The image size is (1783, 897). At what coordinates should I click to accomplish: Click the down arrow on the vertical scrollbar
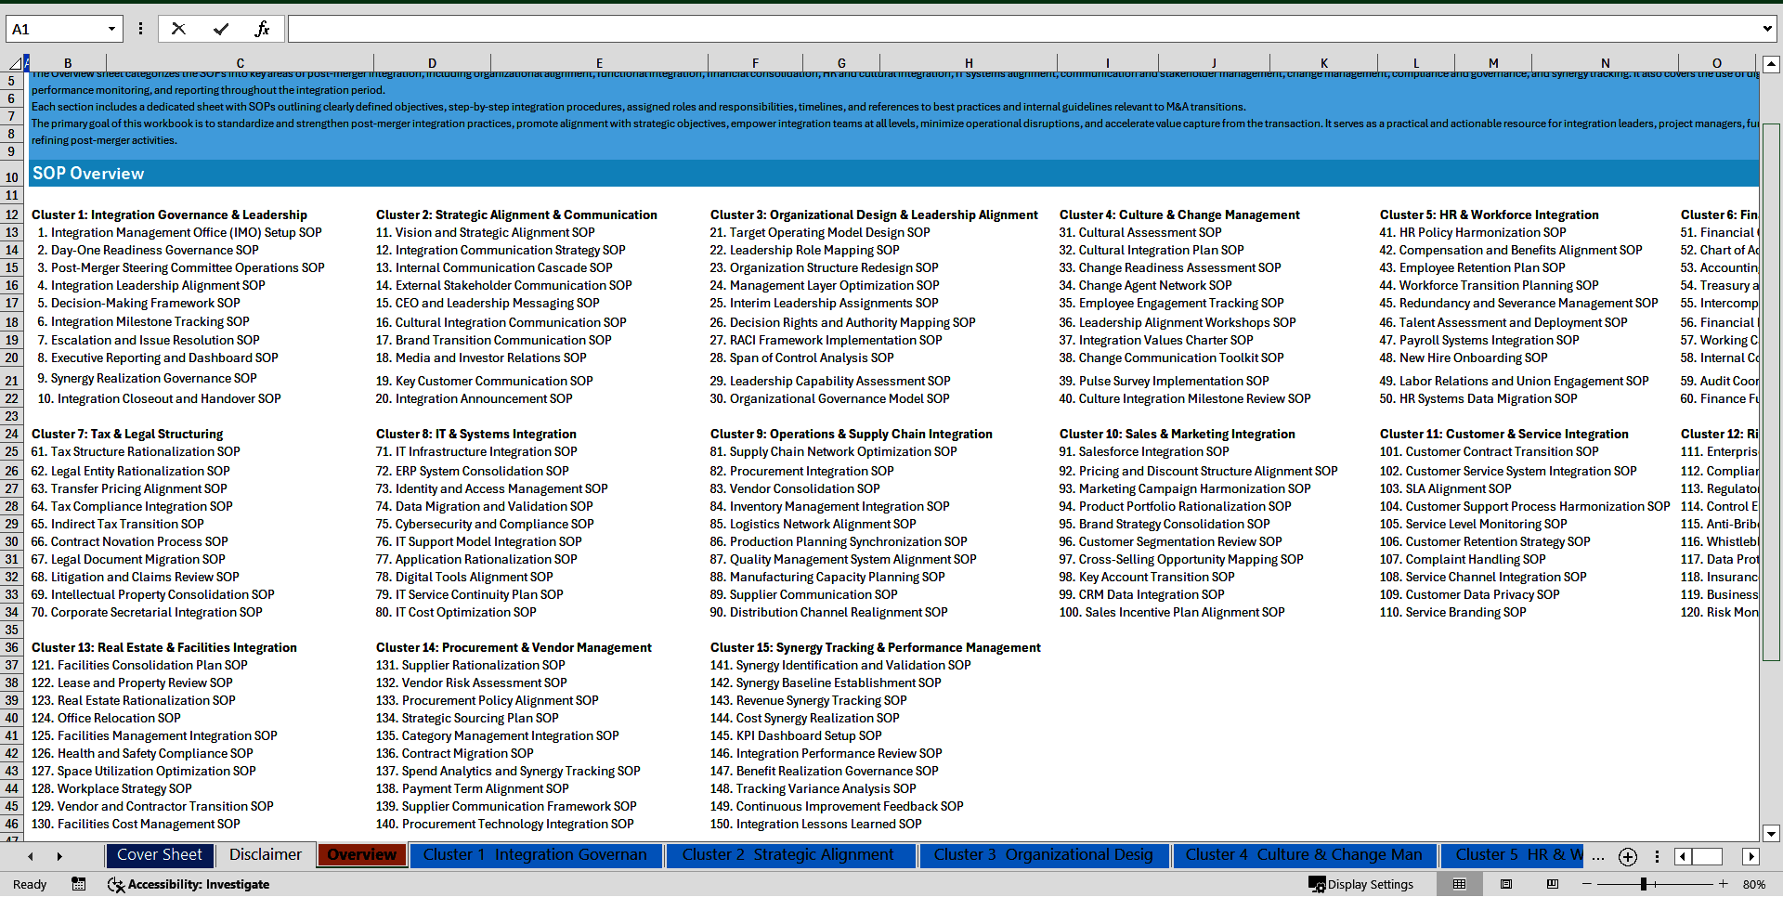click(1772, 834)
